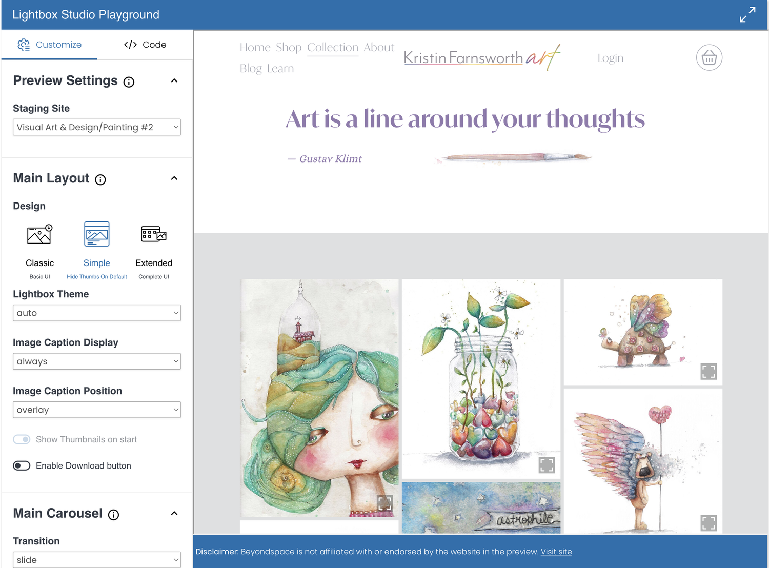Open the Learn menu item
Viewport: 769px width, 568px height.
click(280, 69)
